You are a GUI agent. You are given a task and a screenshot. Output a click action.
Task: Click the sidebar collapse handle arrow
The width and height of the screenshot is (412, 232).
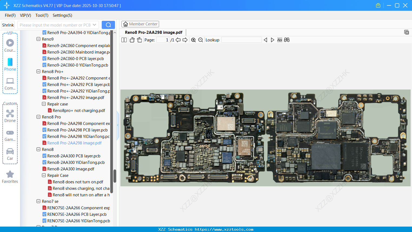click(x=118, y=125)
